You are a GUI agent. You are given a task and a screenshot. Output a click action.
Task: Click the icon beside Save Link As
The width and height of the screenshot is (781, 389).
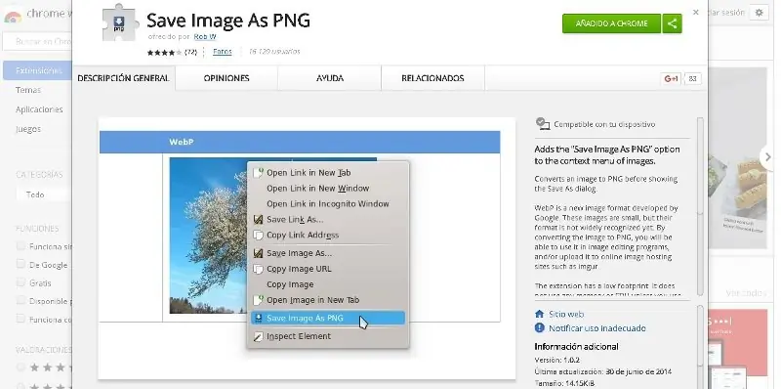click(x=258, y=219)
